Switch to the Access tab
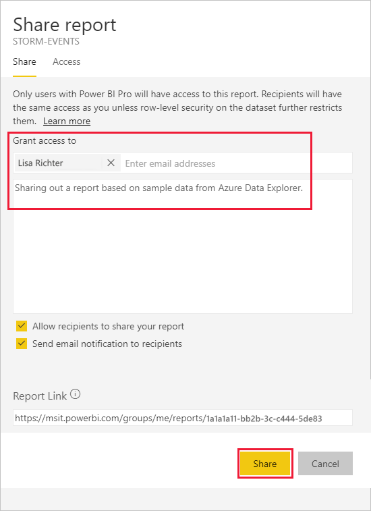 pyautogui.click(x=67, y=61)
